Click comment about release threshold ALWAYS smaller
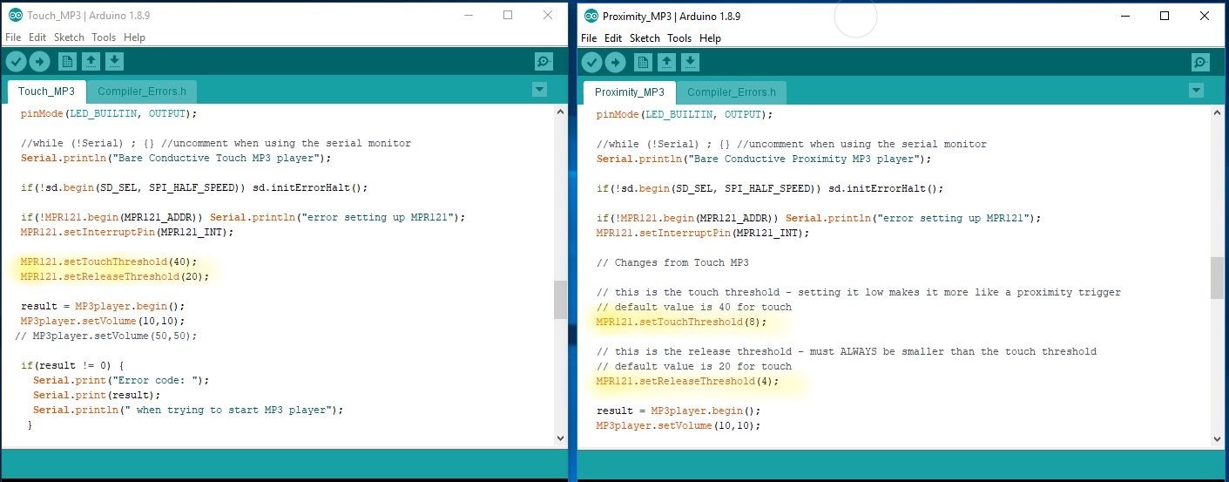 pos(847,351)
